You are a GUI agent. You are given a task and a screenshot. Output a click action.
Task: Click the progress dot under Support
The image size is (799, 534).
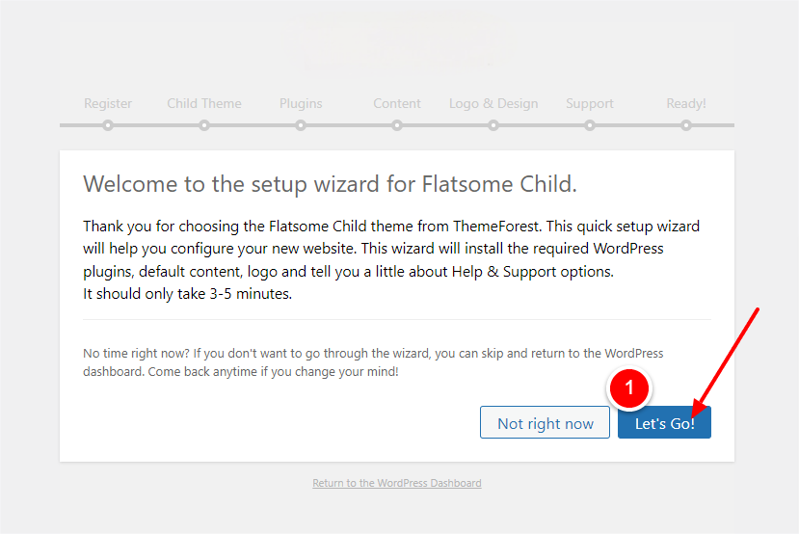click(x=590, y=125)
